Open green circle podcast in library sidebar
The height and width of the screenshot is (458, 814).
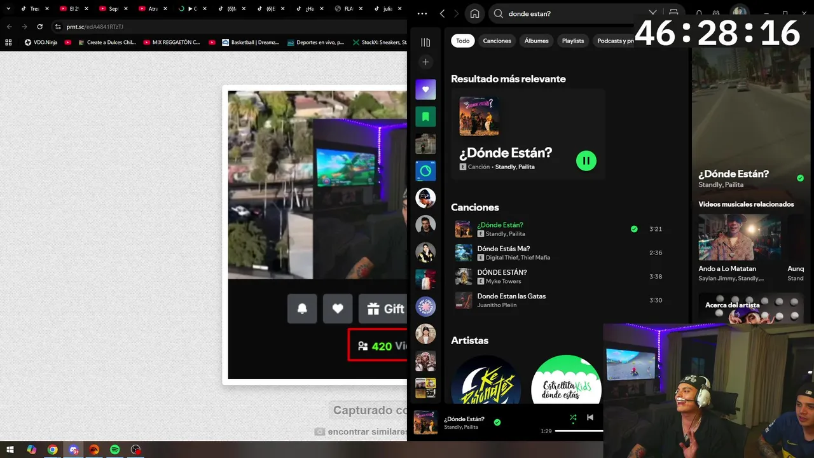tap(425, 171)
